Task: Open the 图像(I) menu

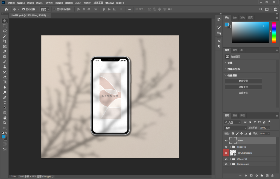Action: 30,3
